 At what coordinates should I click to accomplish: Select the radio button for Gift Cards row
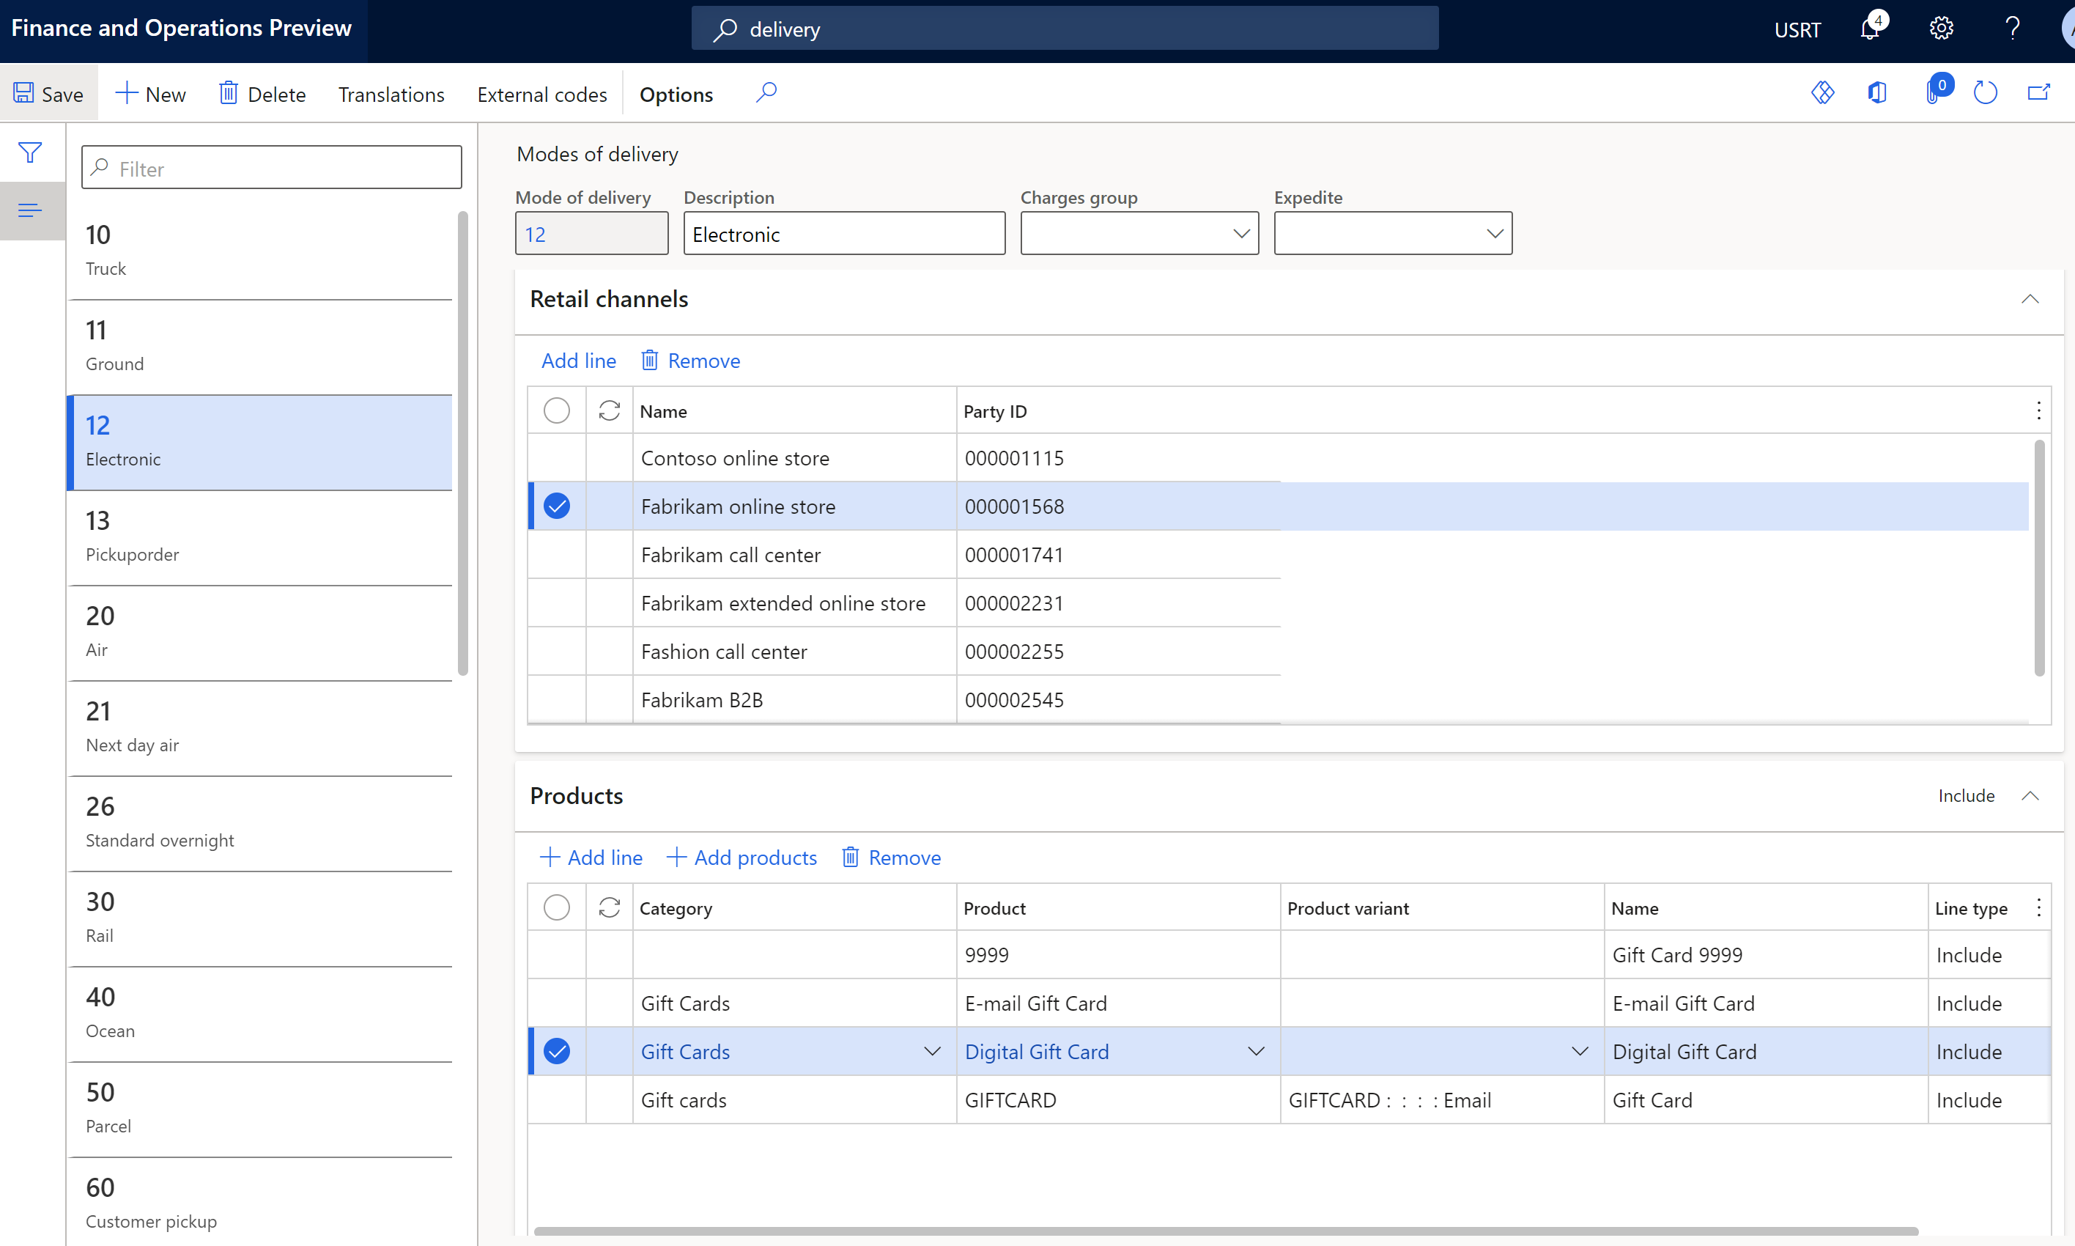click(x=559, y=1003)
